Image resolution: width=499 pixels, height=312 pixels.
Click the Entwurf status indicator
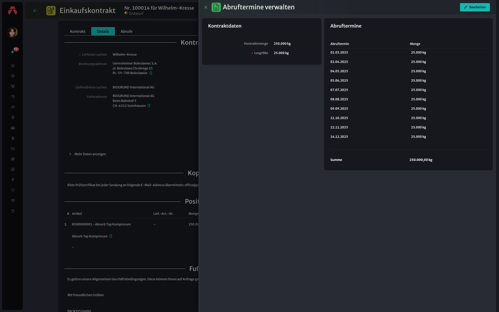tap(134, 13)
